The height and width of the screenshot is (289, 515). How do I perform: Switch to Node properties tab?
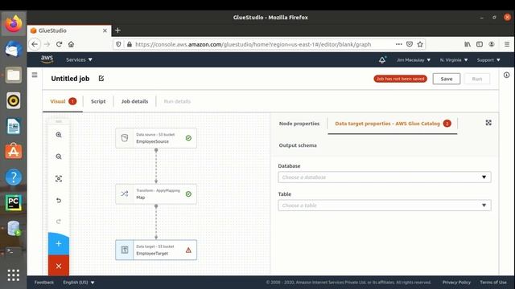tap(299, 124)
